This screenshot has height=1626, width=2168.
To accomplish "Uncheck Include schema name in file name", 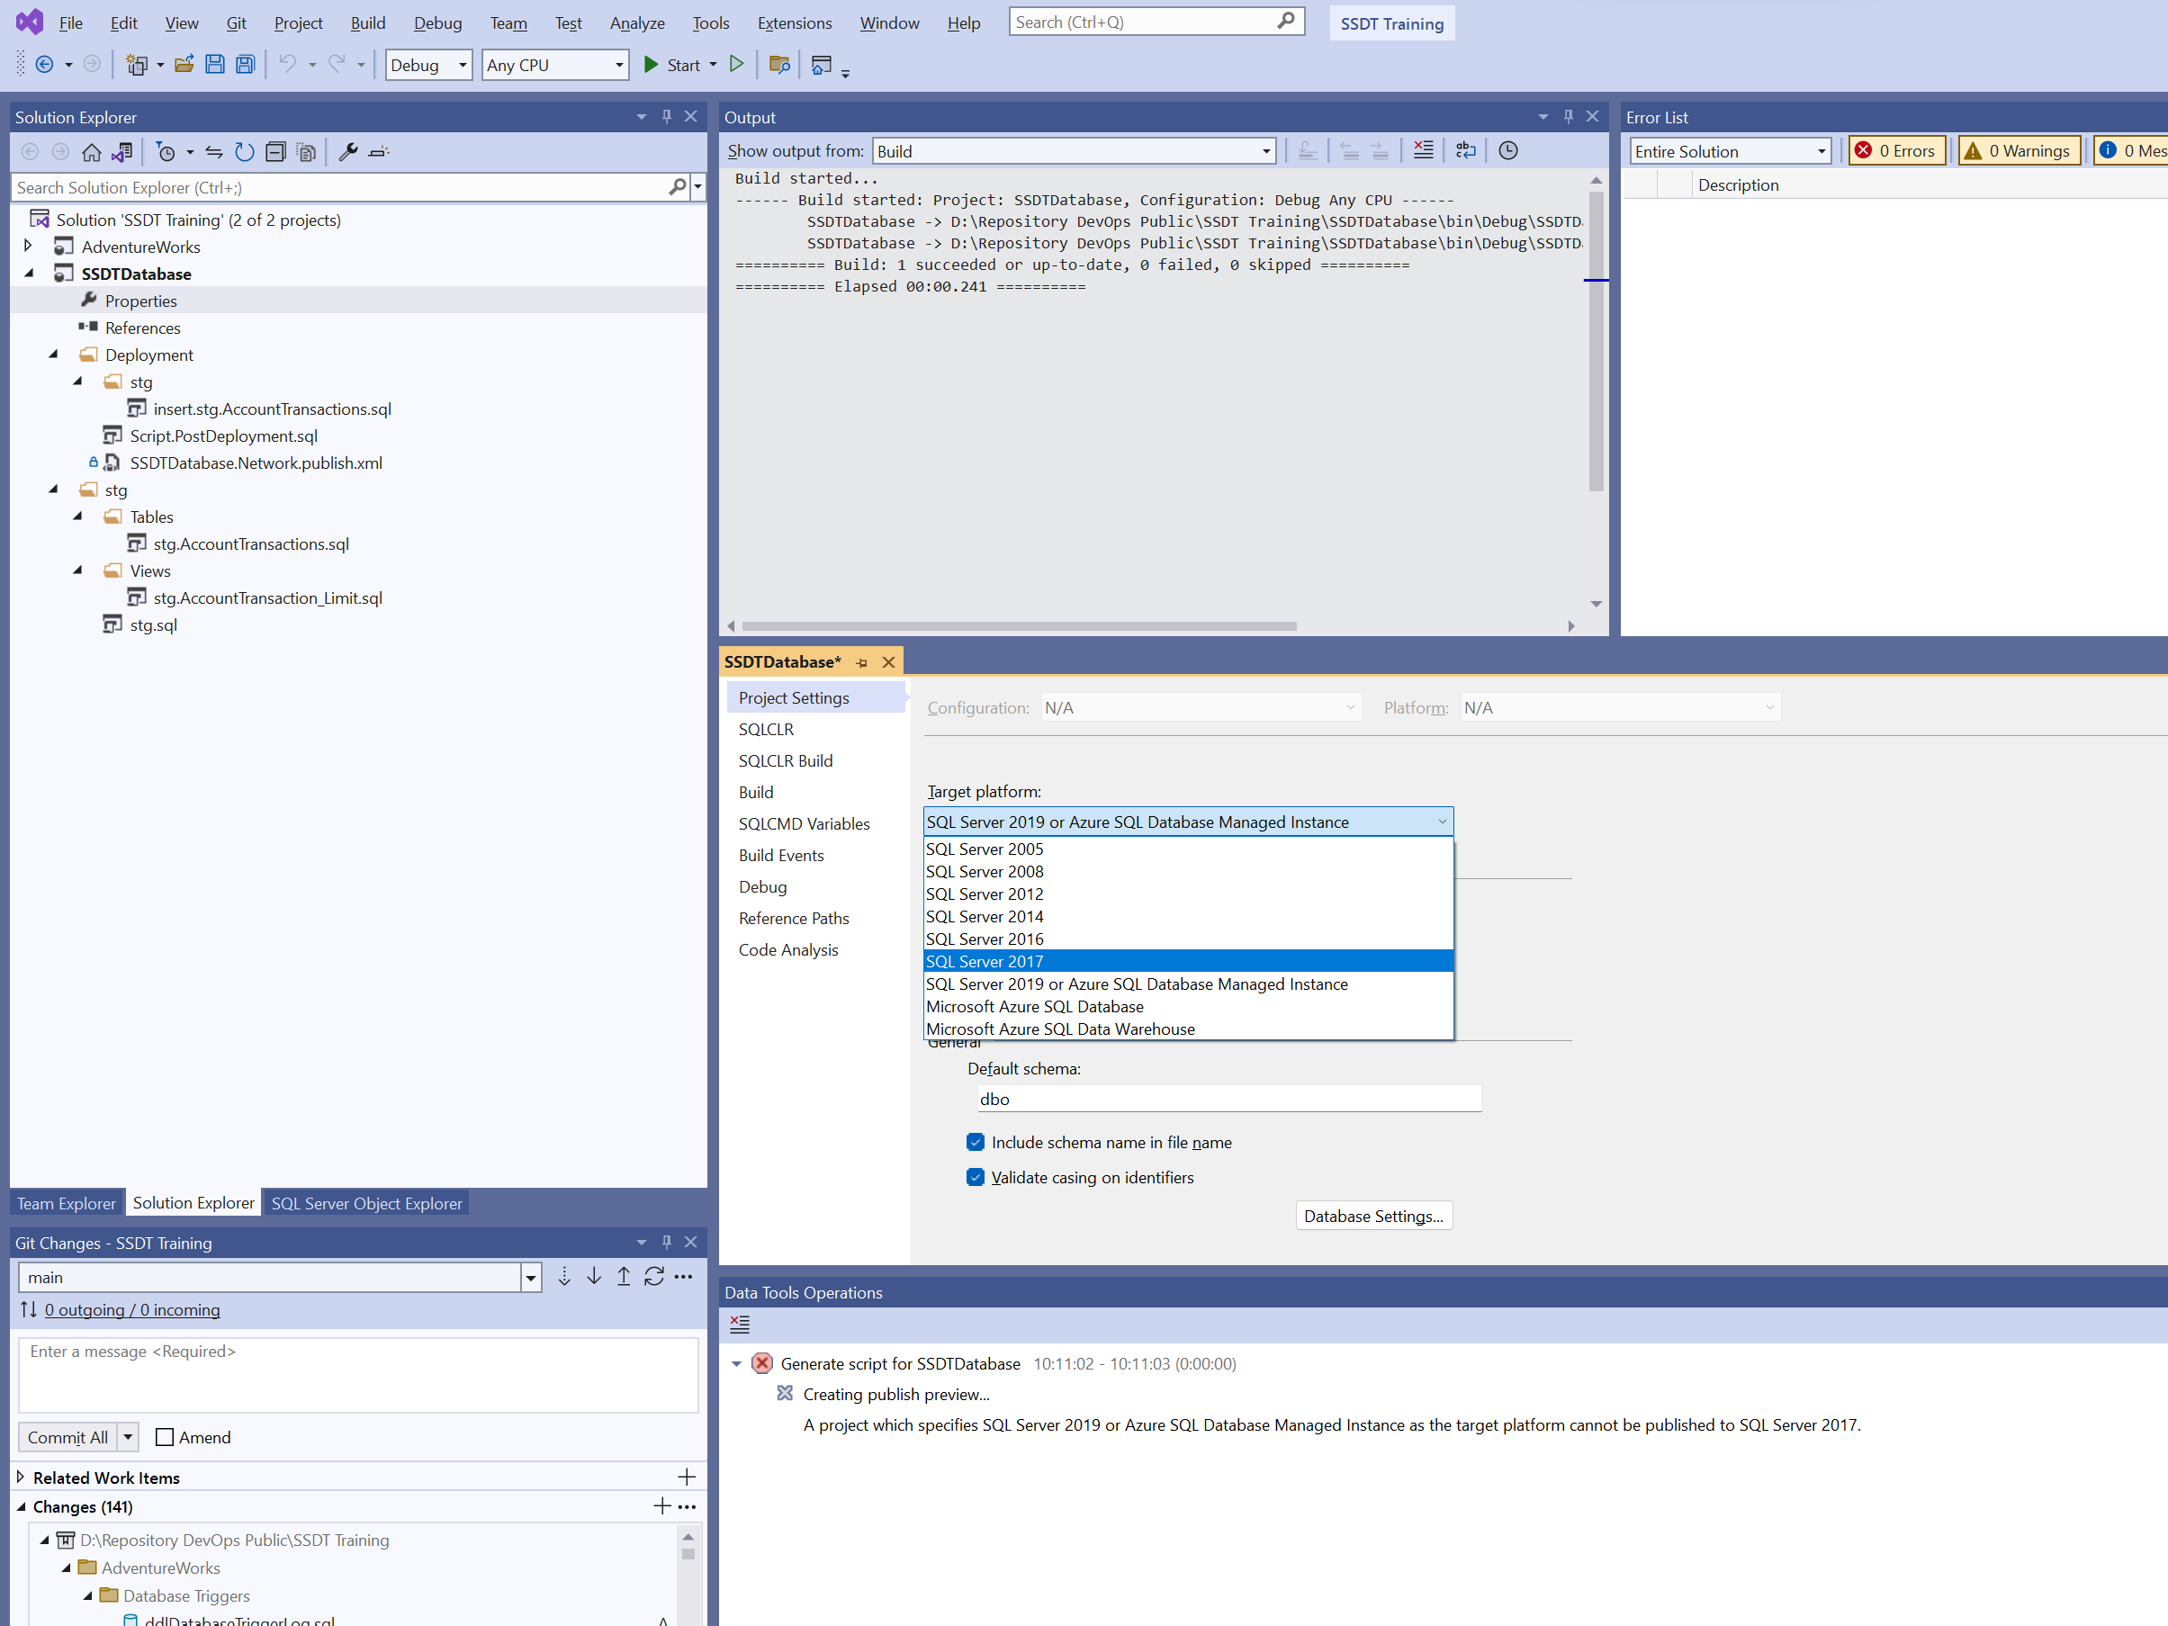I will coord(976,1142).
